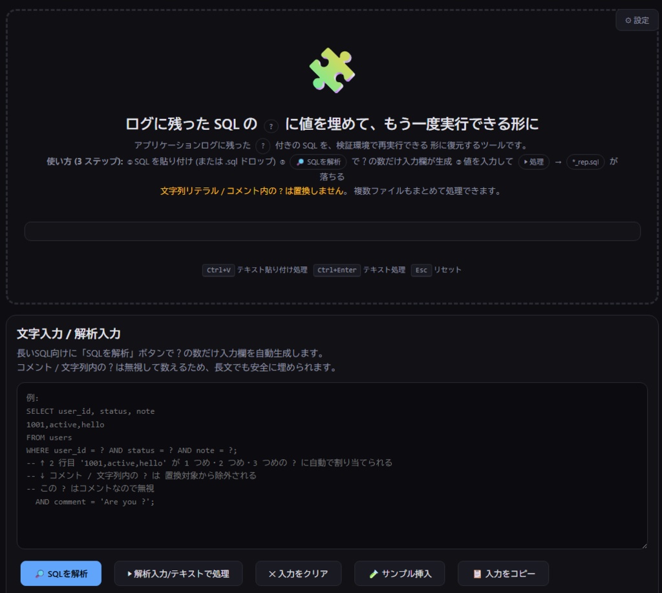Click the Ctrl+Enter shortcut badge
The width and height of the screenshot is (662, 593).
click(337, 270)
